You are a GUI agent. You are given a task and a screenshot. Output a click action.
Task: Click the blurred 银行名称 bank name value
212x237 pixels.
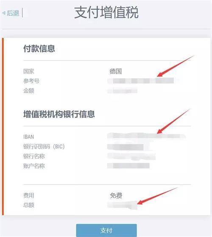pyautogui.click(x=131, y=156)
